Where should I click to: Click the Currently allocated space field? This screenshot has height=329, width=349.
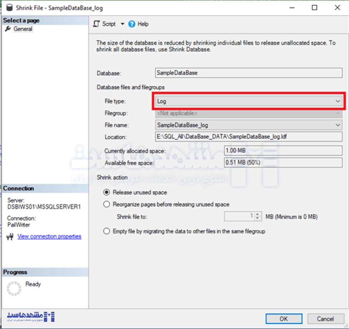(x=283, y=151)
